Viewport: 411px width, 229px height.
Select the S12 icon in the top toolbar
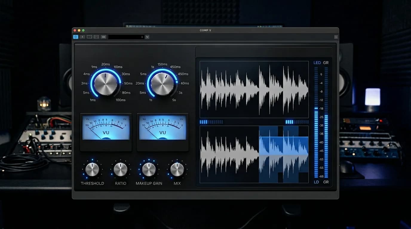(89, 37)
